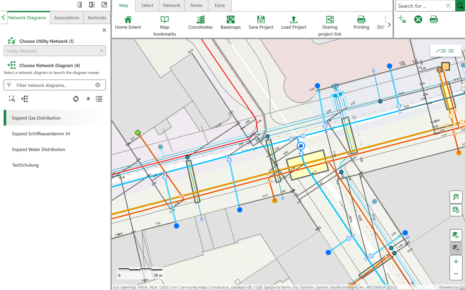This screenshot has height=290, width=465.
Task: Zoom in using the plus button
Action: coord(456,261)
